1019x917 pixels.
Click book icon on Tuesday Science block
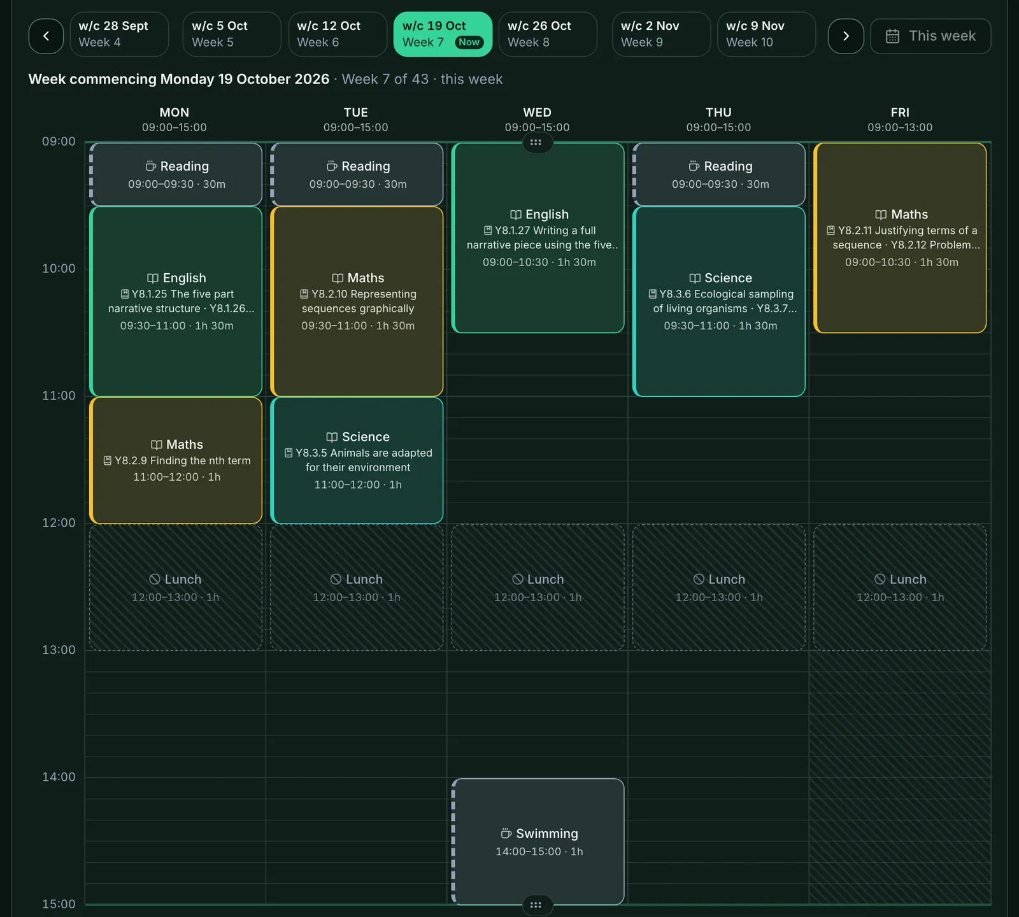click(x=332, y=437)
